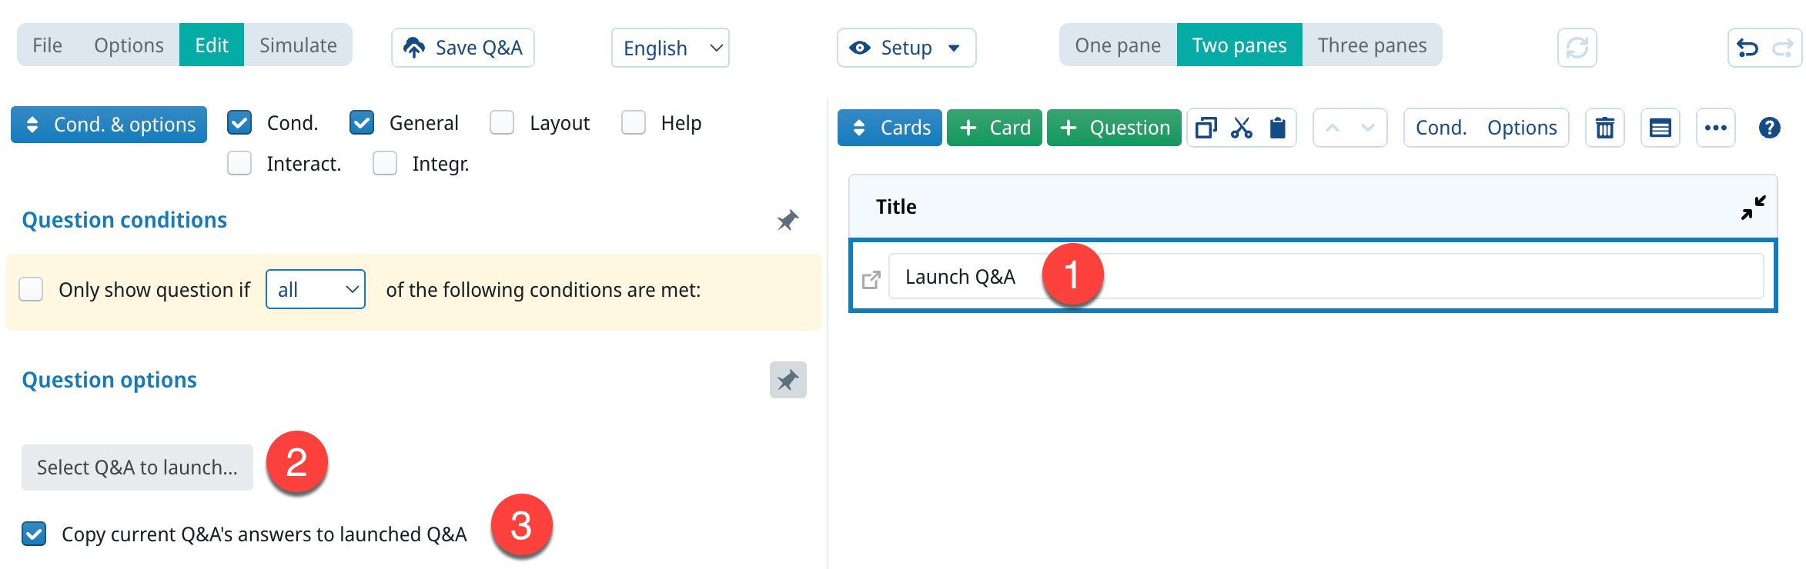Click Select Q&A to launch button
This screenshot has height=569, width=1806.
[137, 468]
